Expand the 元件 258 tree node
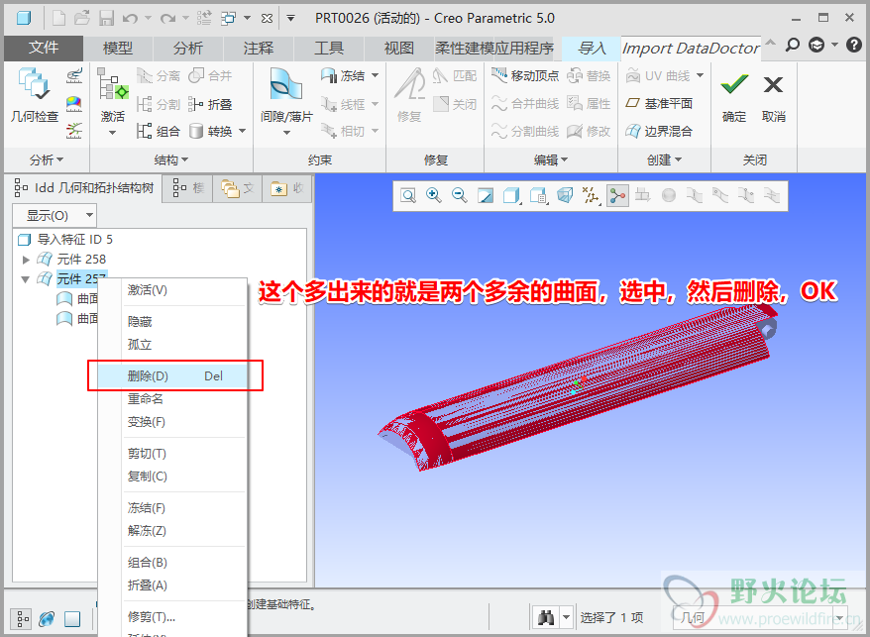The width and height of the screenshot is (870, 637). point(26,260)
